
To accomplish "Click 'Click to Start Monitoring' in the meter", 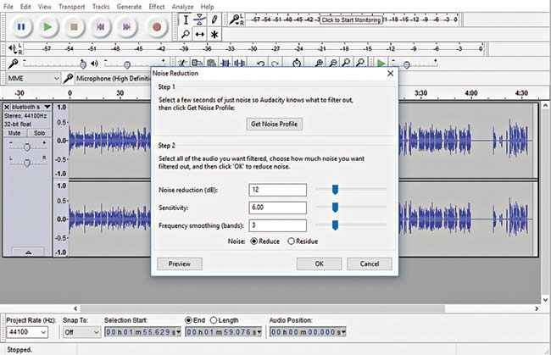I will tap(351, 19).
